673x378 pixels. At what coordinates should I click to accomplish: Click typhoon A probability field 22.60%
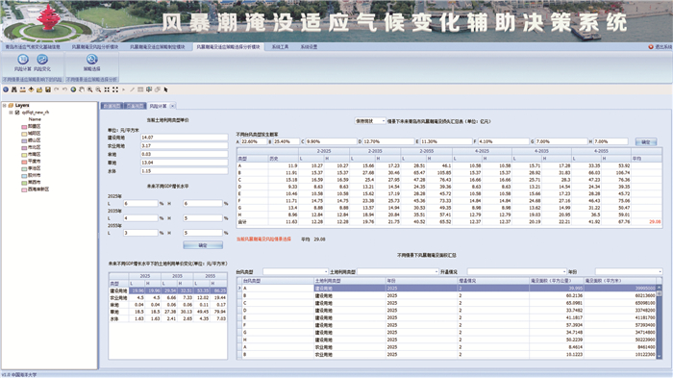point(253,141)
